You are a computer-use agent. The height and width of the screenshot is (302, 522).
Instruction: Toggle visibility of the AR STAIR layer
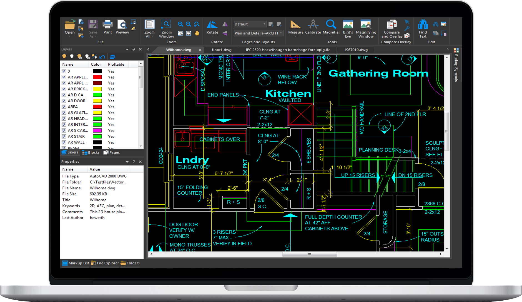coord(64,136)
